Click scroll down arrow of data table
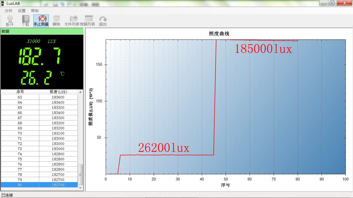Screen dimensions: 353x198 coord(80,188)
